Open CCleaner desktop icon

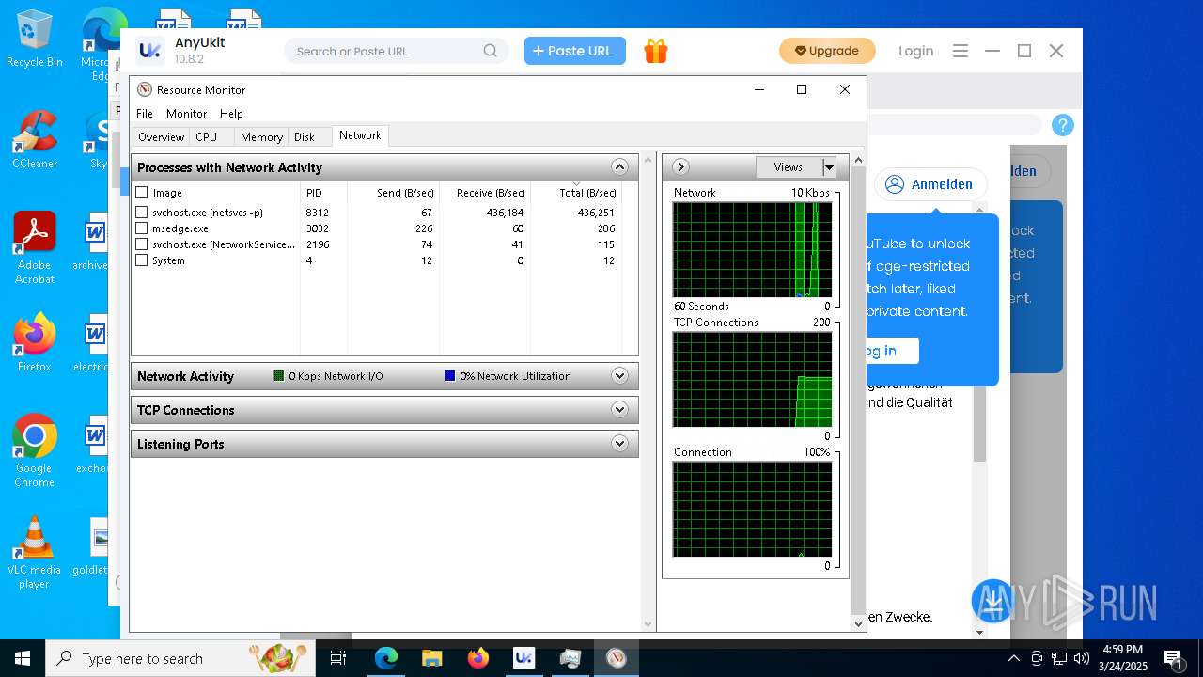(x=35, y=140)
